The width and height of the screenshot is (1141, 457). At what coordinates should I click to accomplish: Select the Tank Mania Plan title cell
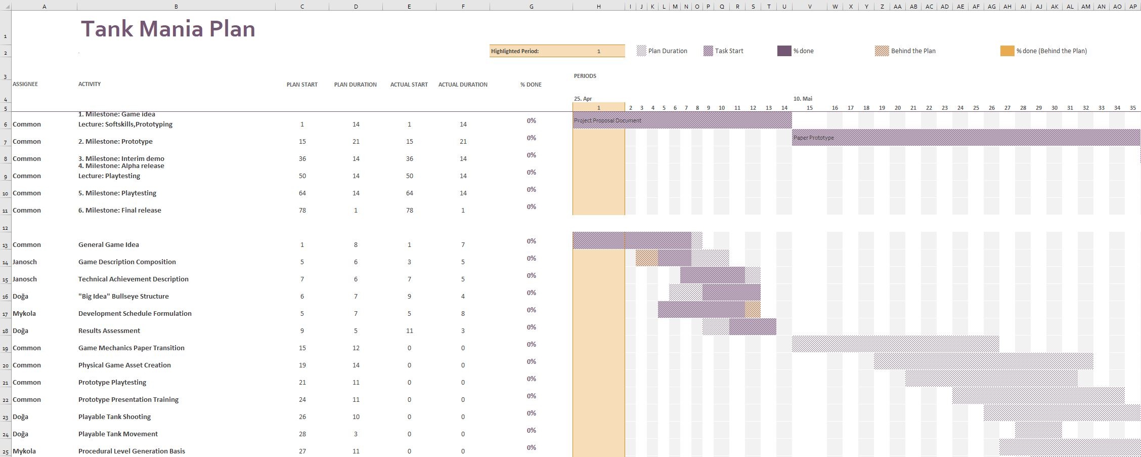(x=168, y=29)
